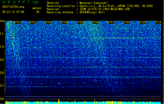Click the 0703 time marker
The width and height of the screenshot is (164, 104).
point(49,22)
